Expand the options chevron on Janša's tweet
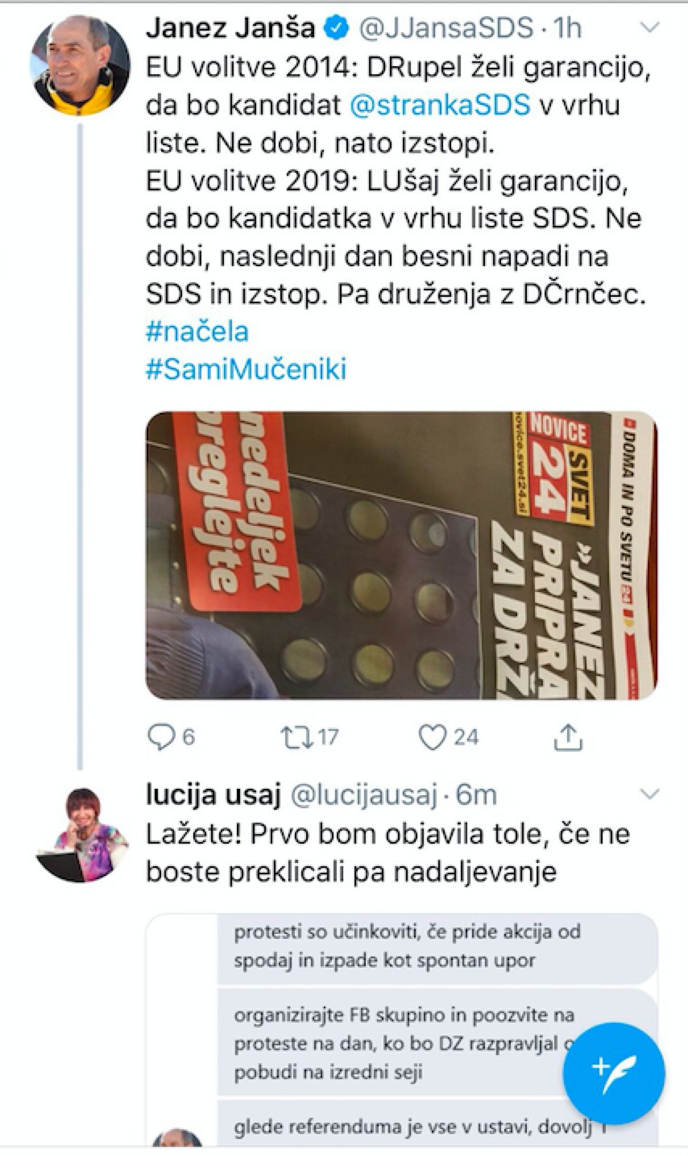The height and width of the screenshot is (1155, 688). click(649, 27)
